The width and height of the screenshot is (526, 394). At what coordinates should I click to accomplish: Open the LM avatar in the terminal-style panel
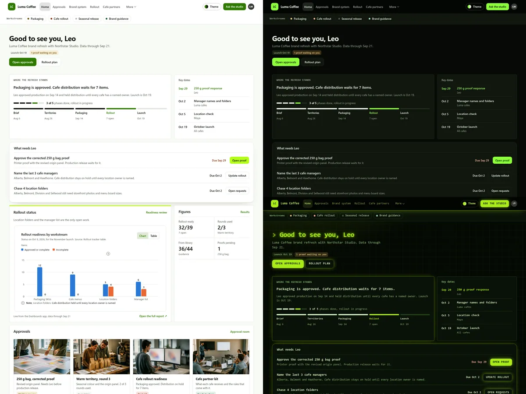click(x=514, y=204)
